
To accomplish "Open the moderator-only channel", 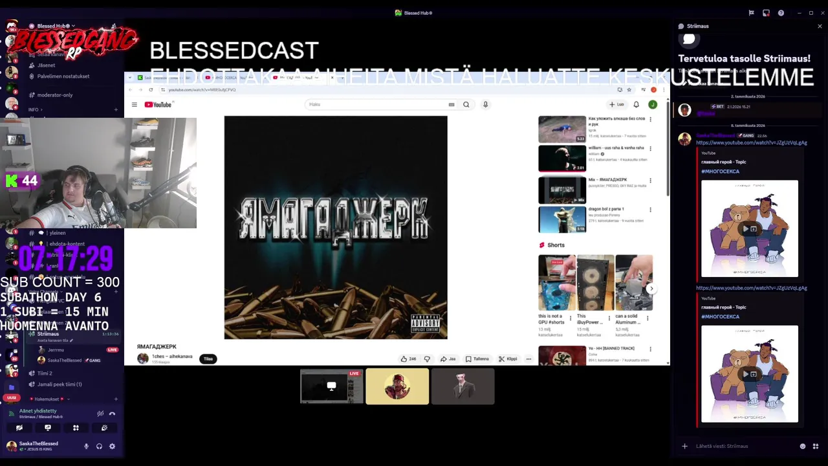I will (55, 95).
